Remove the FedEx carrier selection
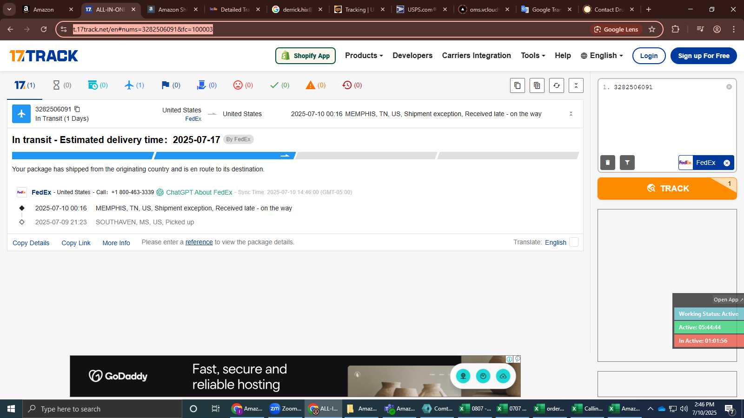Screen dimensions: 744x418 pos(727,163)
